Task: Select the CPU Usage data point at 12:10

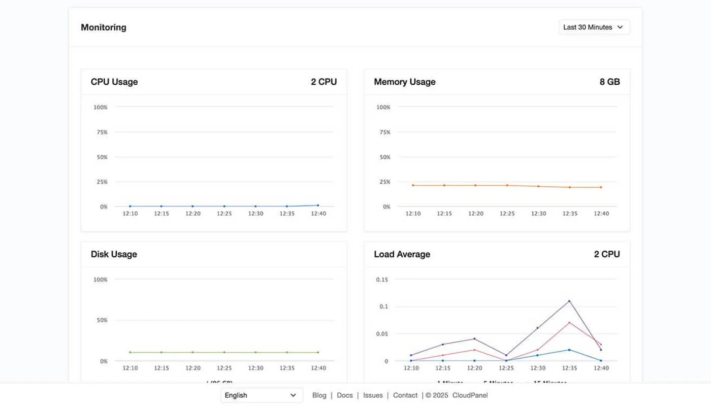Action: [x=130, y=207]
